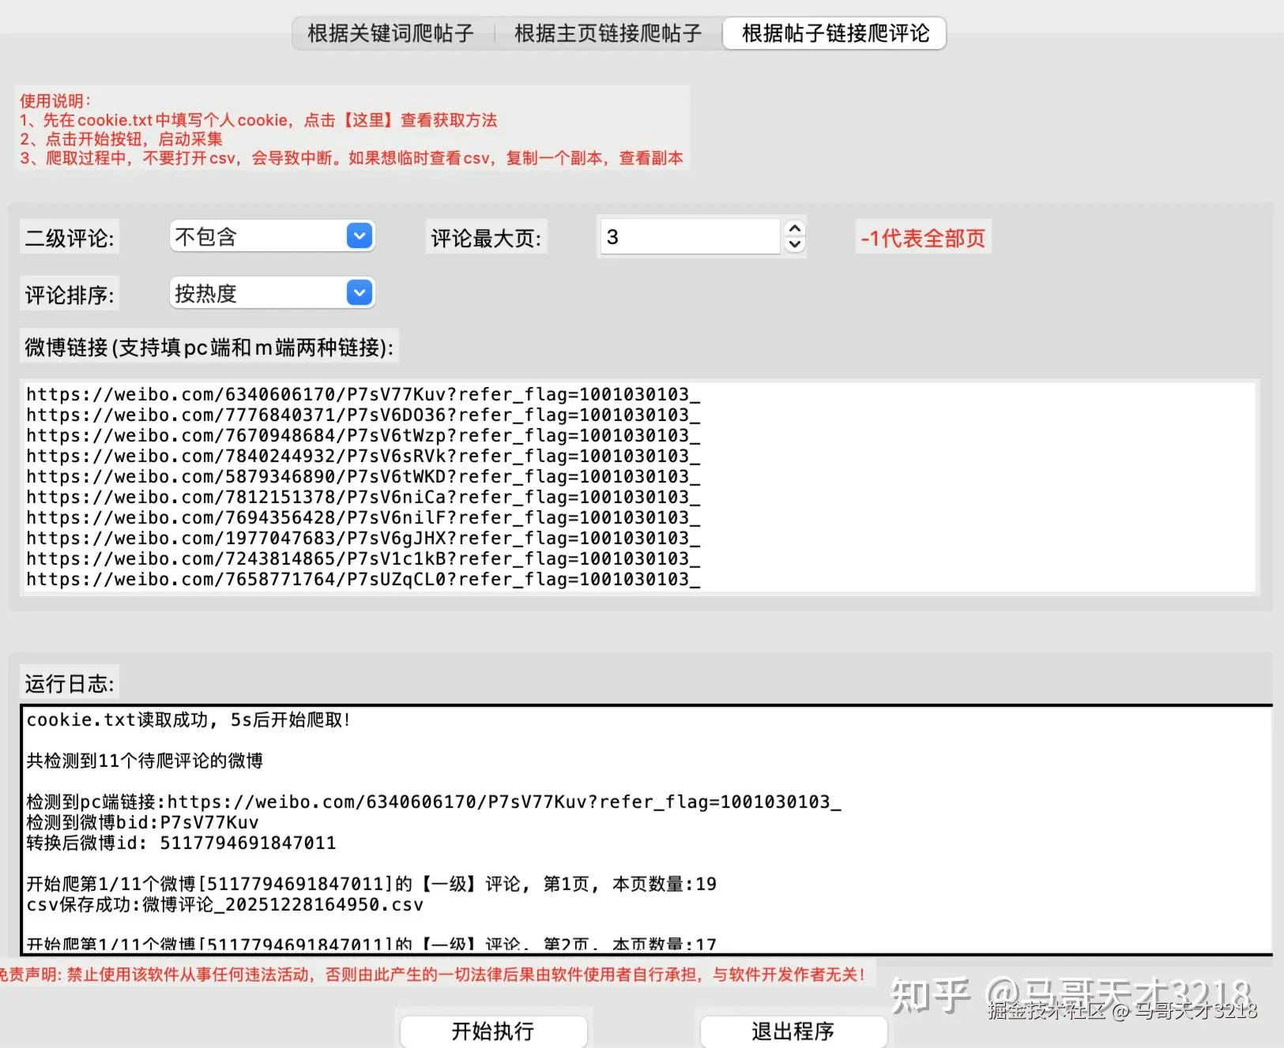1284x1048 pixels.
Task: Click the link line containing 7812151378/P7sV6niCa
Action: click(363, 497)
